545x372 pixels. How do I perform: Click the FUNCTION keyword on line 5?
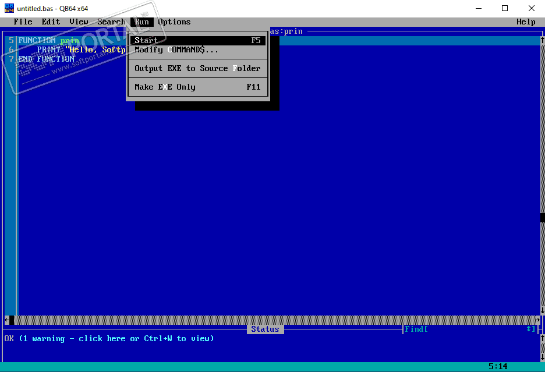point(37,40)
